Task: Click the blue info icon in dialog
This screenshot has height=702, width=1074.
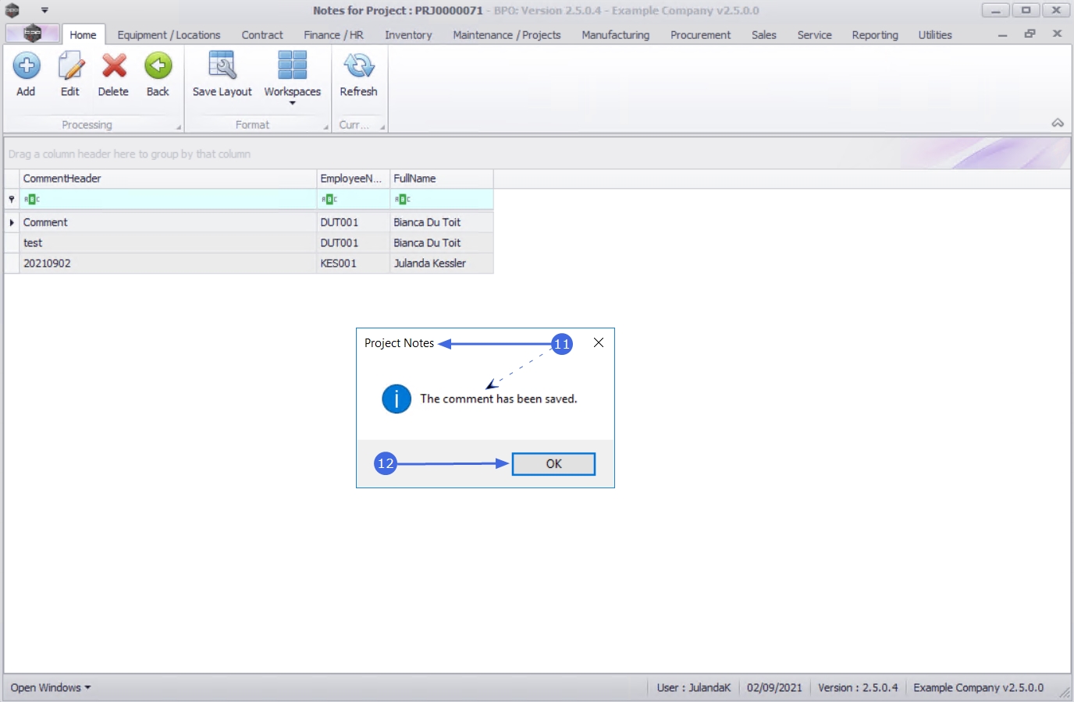Action: (x=397, y=399)
